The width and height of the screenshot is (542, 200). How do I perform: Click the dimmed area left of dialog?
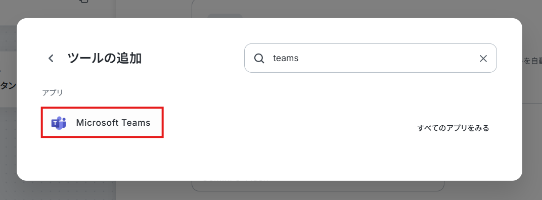pyautogui.click(x=8, y=138)
